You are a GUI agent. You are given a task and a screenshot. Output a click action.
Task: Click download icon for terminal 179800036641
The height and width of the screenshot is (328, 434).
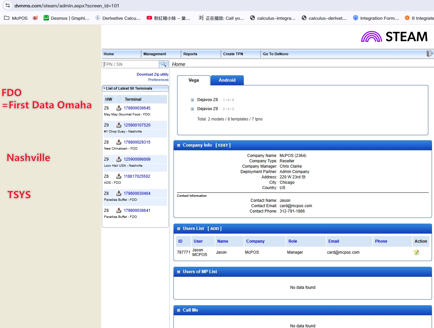point(119,211)
